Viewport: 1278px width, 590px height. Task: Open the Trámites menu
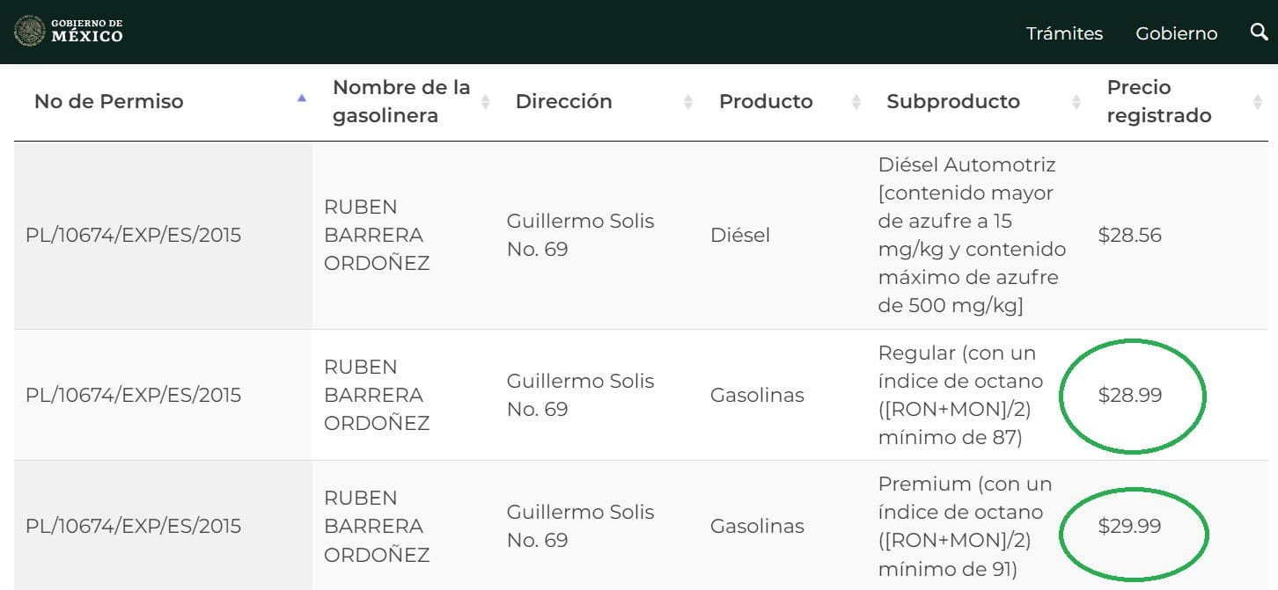[x=1064, y=33]
